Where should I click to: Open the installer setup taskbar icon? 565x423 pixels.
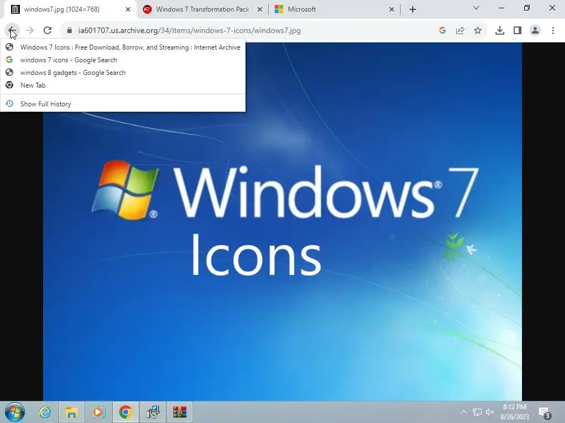click(x=153, y=412)
